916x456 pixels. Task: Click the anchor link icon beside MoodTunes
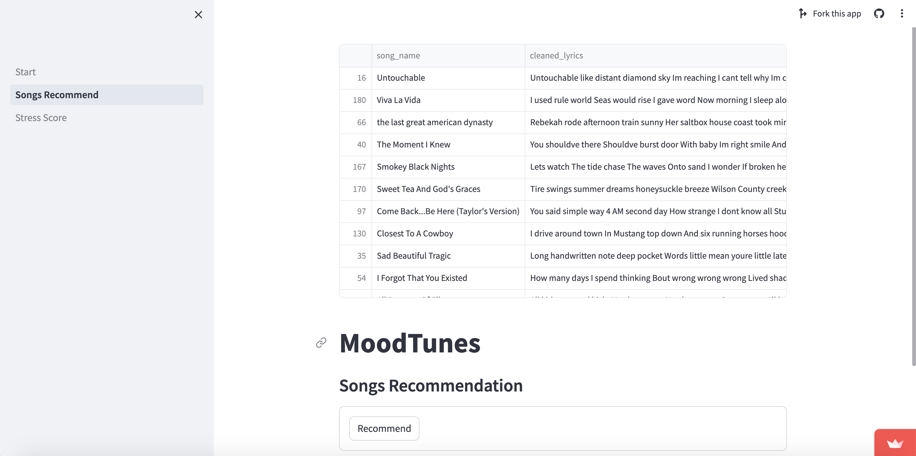321,343
